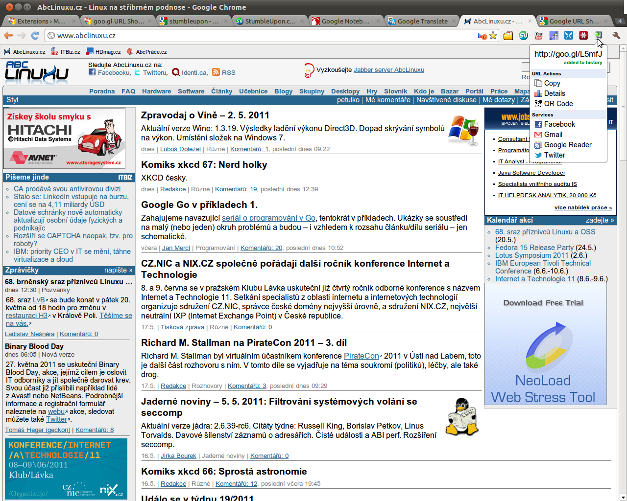
Task: Open the paintbrush extension icon
Action: point(554,35)
